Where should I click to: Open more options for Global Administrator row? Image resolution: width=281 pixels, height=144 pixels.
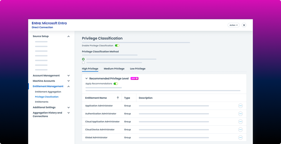pyautogui.click(x=240, y=137)
